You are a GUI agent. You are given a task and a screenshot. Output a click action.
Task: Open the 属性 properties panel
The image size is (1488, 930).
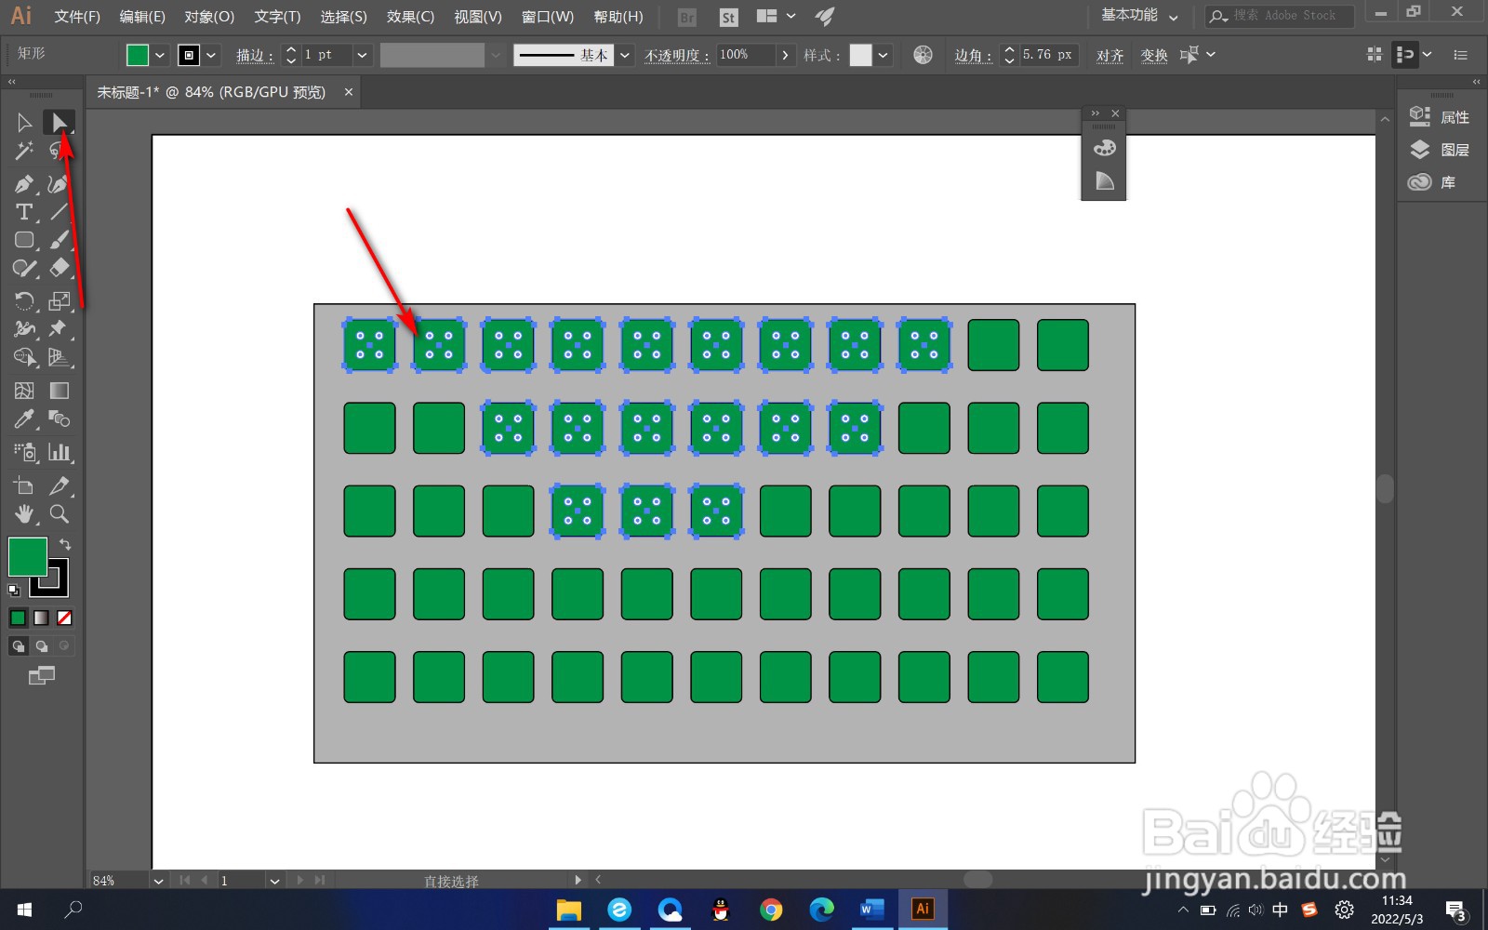point(1441,117)
